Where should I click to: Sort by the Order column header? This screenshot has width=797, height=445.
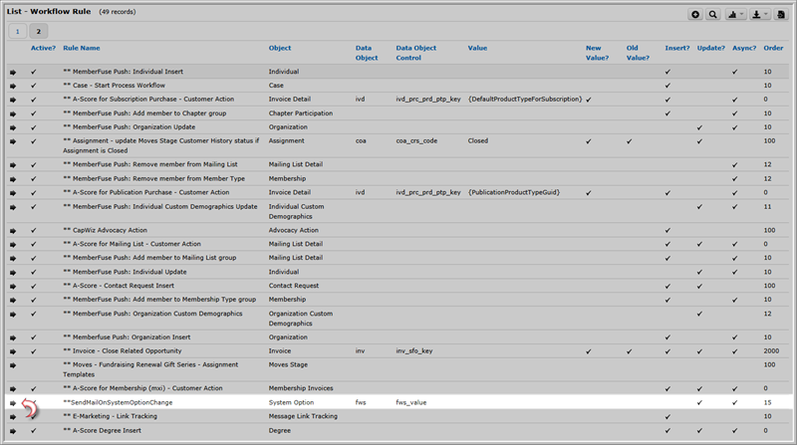pos(773,48)
